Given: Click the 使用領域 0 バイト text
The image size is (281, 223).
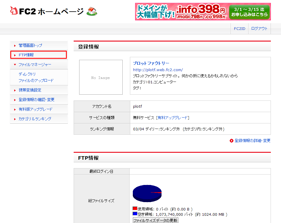Looking at the screenshot, I should [165, 209].
